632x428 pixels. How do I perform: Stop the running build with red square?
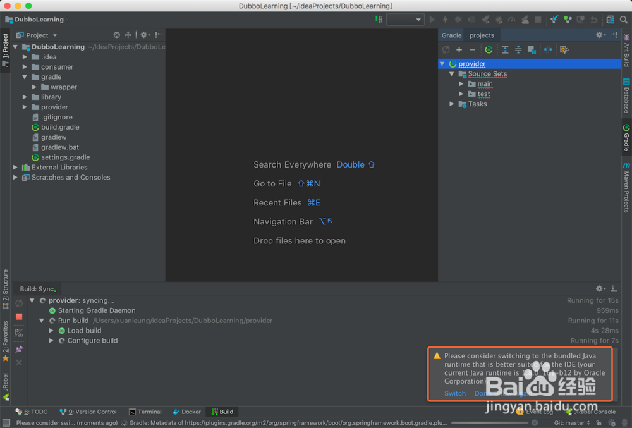tap(19, 317)
